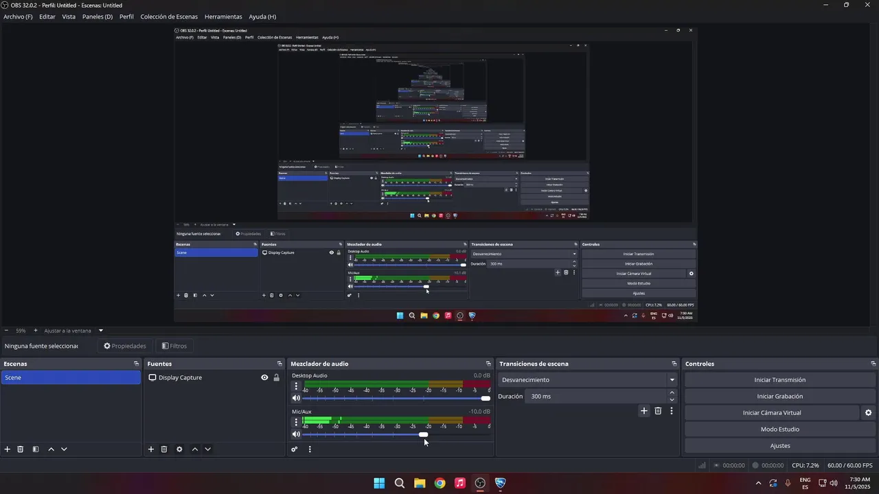Add a new source in Fuentes panel

[x=151, y=449]
